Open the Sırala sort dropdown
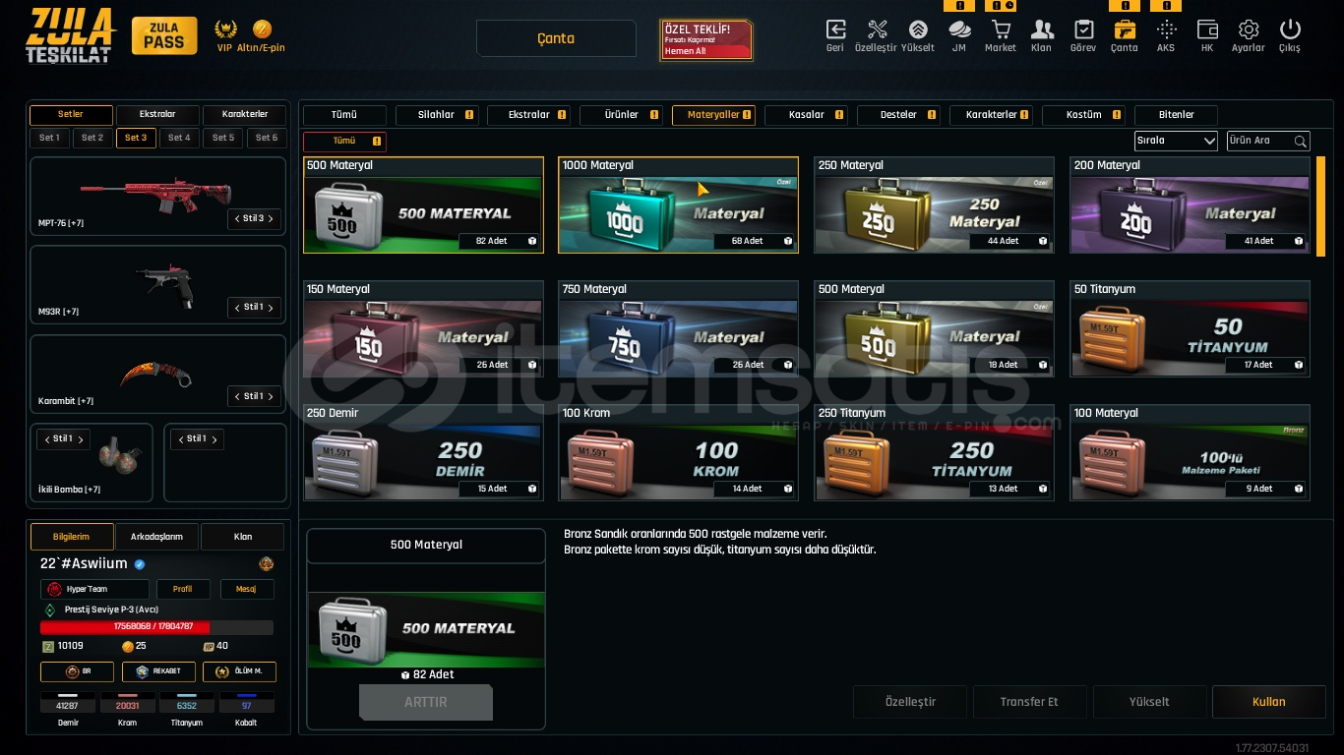This screenshot has width=1344, height=755. [1176, 141]
